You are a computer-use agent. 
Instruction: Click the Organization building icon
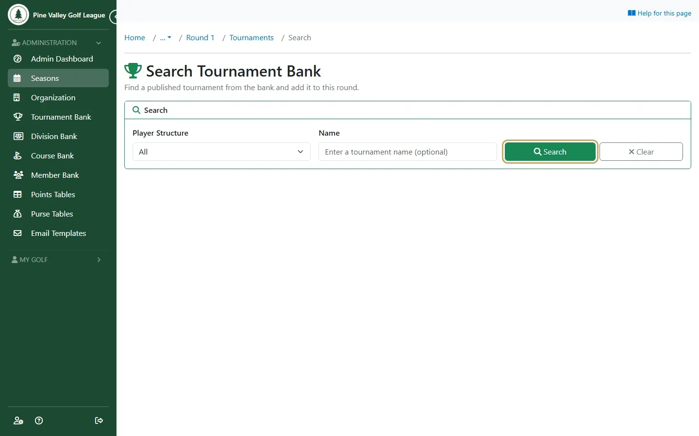tap(17, 97)
